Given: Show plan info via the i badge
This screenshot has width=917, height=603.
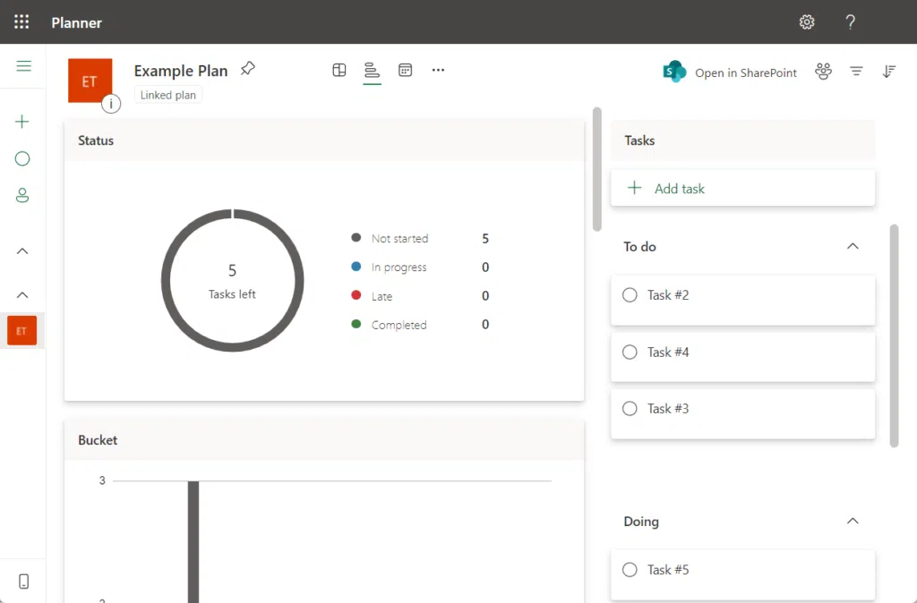Looking at the screenshot, I should 111,104.
